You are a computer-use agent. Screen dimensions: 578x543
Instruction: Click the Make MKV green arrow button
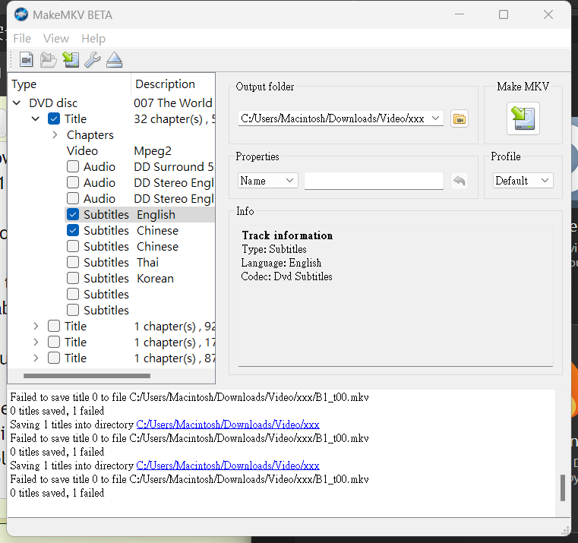click(x=523, y=118)
